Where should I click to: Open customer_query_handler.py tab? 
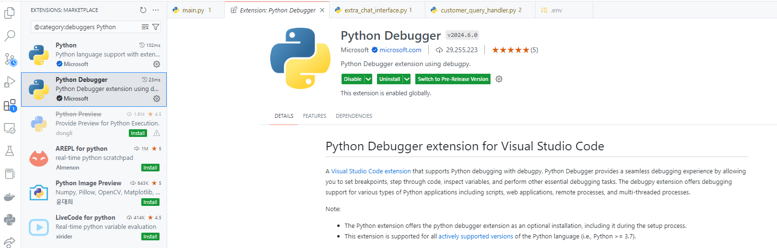point(480,10)
